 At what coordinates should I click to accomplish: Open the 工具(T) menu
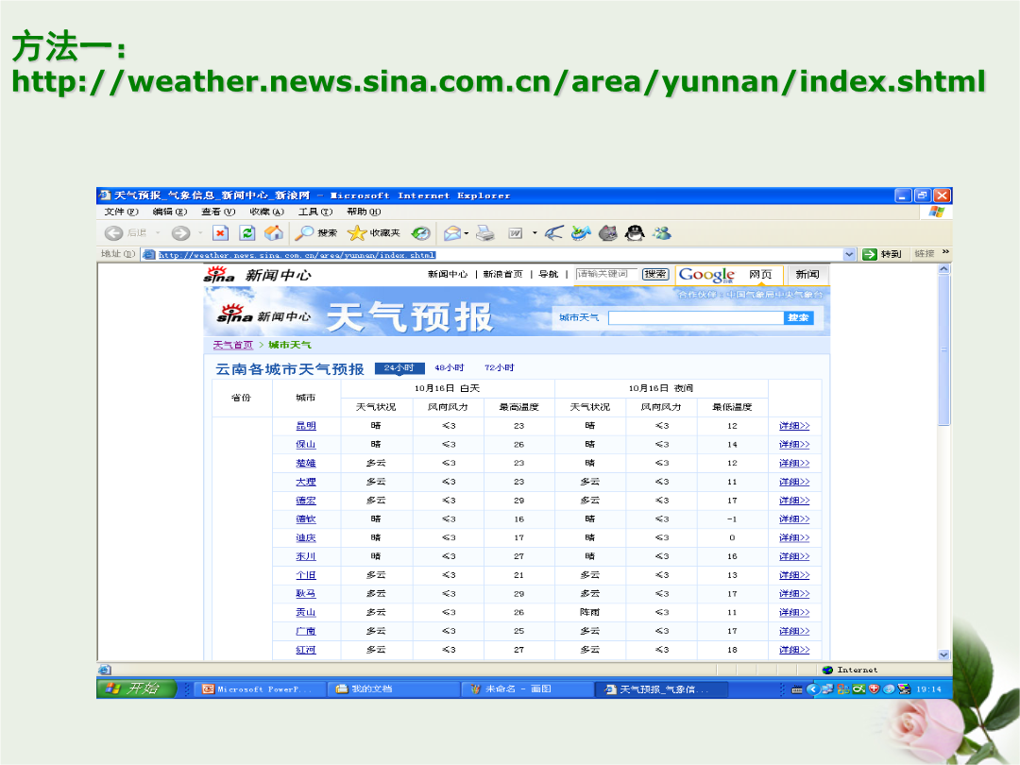click(315, 212)
